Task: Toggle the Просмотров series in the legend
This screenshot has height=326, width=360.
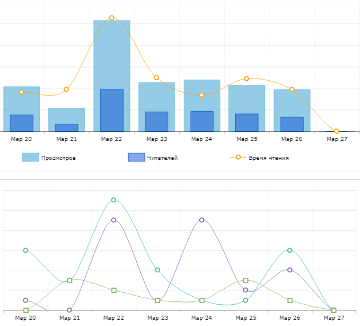Action: tap(58, 158)
